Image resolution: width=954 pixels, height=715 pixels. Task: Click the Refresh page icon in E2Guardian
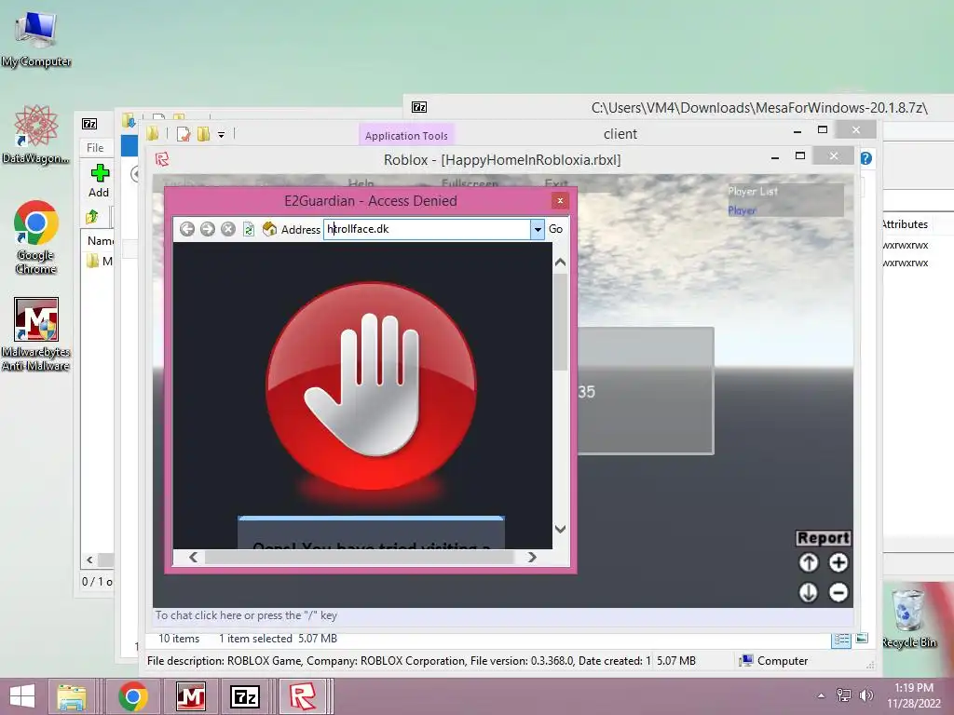[249, 229]
